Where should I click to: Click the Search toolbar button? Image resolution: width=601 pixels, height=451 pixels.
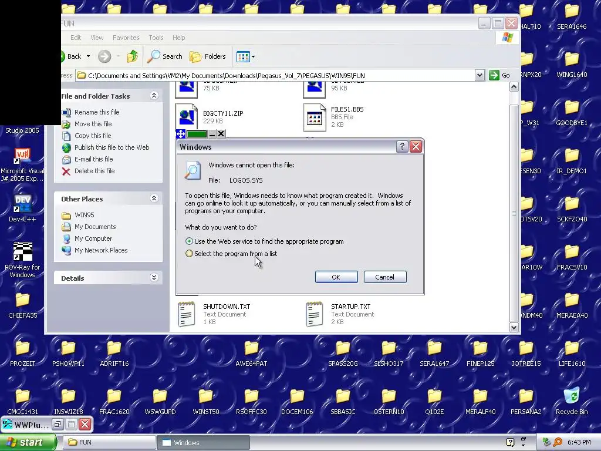click(165, 56)
